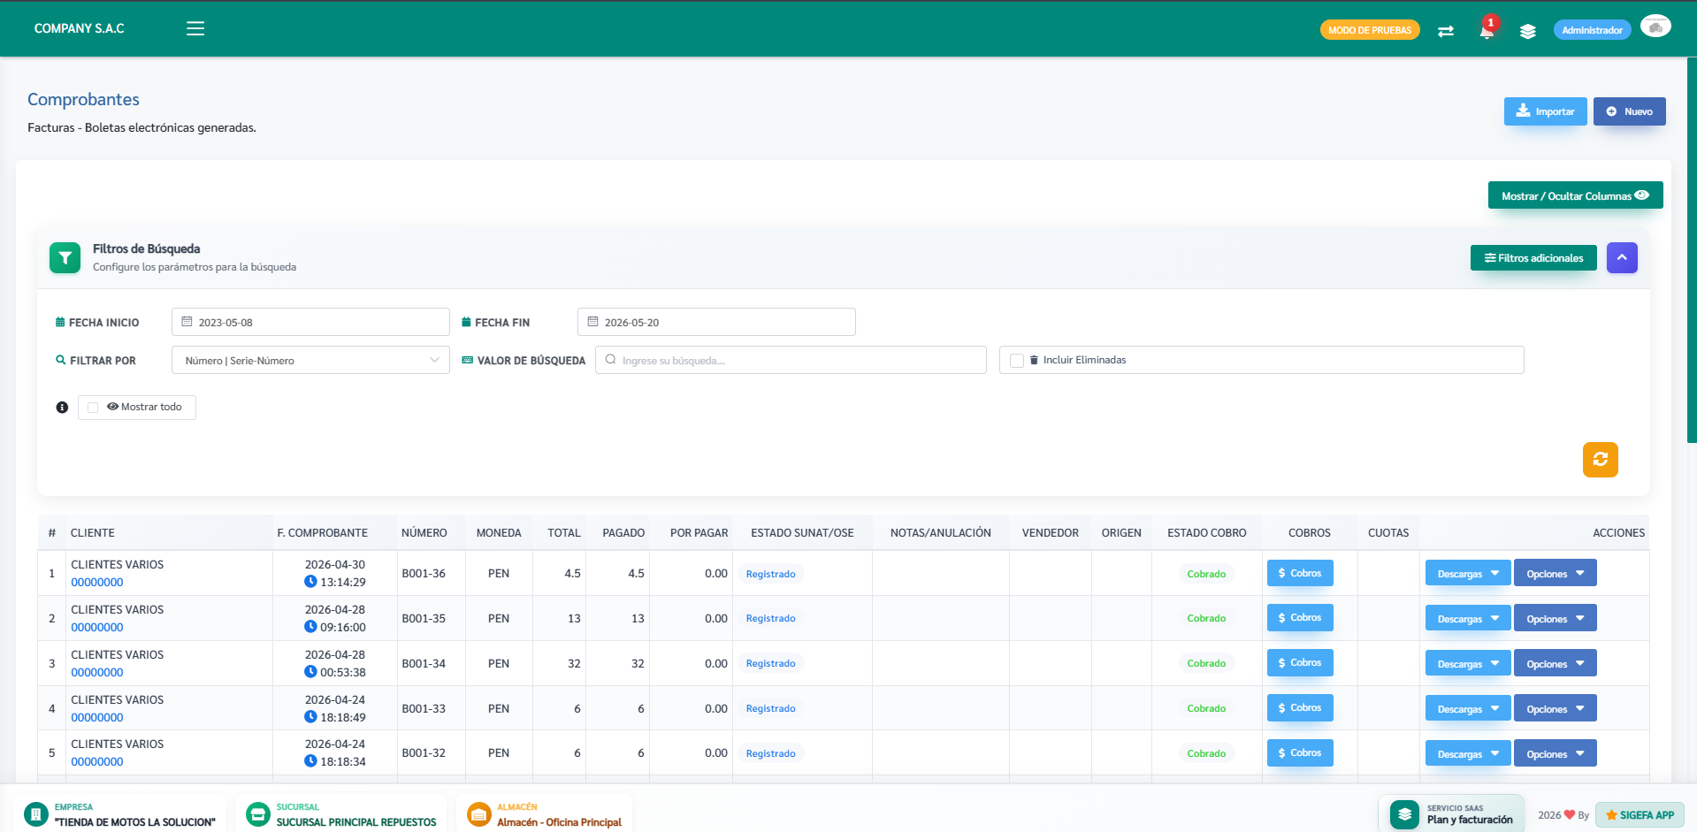This screenshot has height=832, width=1697.
Task: Collapse the Filtros de Búsqueda panel
Action: pyautogui.click(x=1622, y=257)
